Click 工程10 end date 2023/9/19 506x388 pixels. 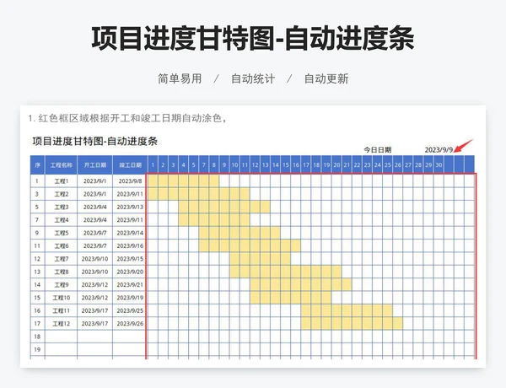point(130,298)
